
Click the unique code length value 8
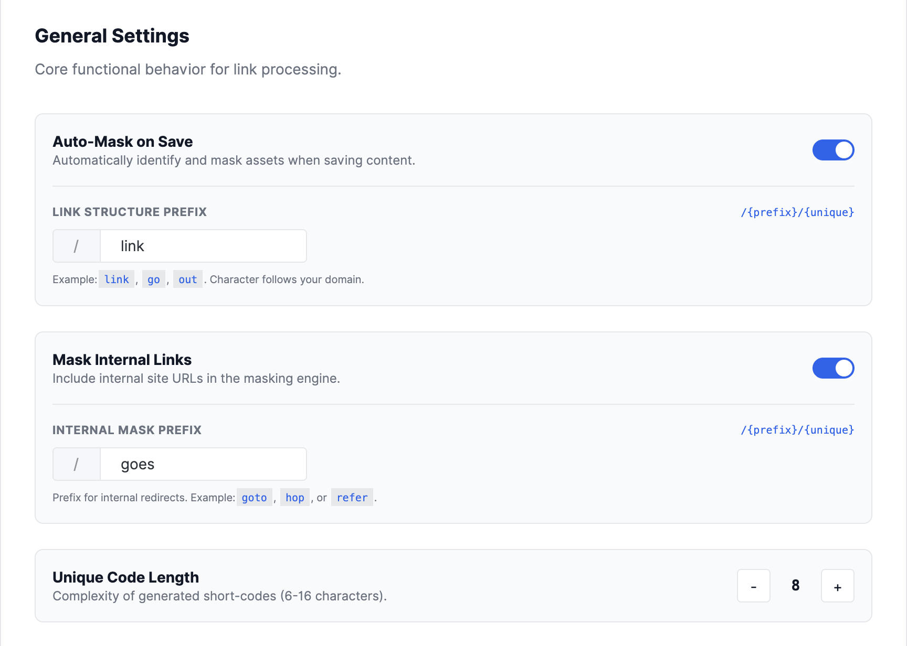pyautogui.click(x=795, y=586)
